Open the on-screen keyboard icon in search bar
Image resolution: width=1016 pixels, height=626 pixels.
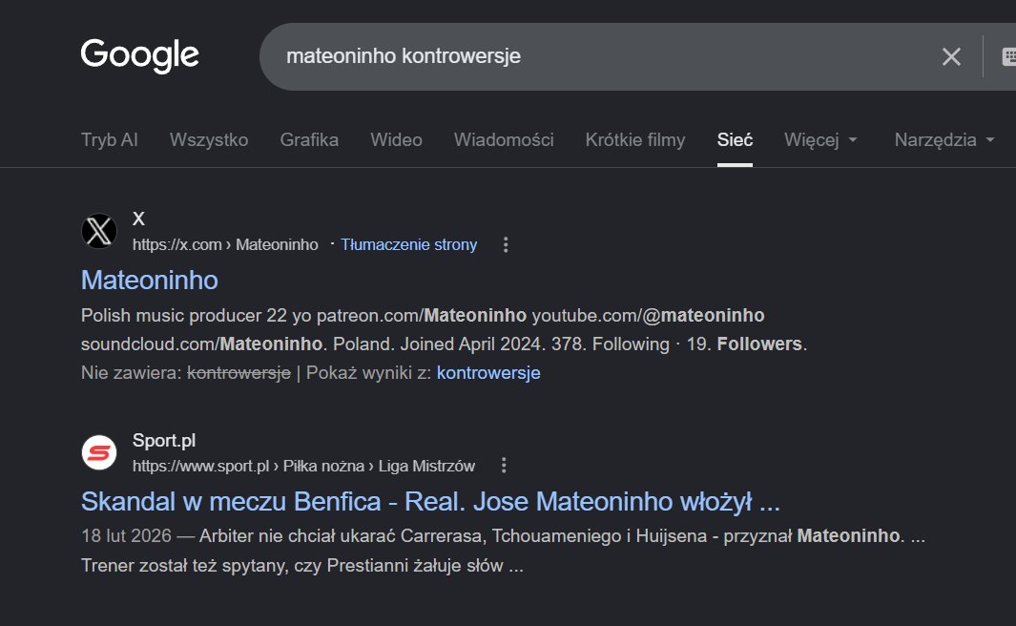pos(1009,57)
